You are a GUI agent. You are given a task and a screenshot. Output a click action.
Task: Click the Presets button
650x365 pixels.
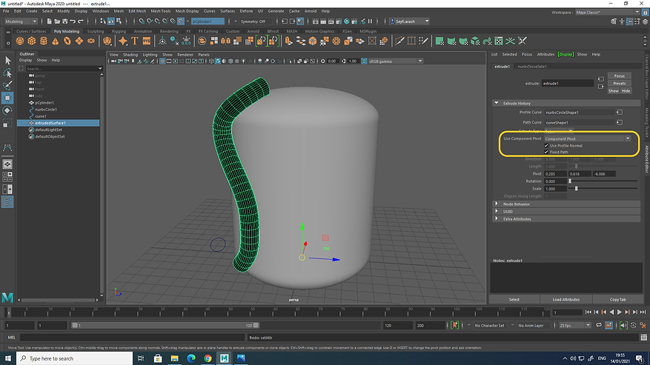click(620, 83)
